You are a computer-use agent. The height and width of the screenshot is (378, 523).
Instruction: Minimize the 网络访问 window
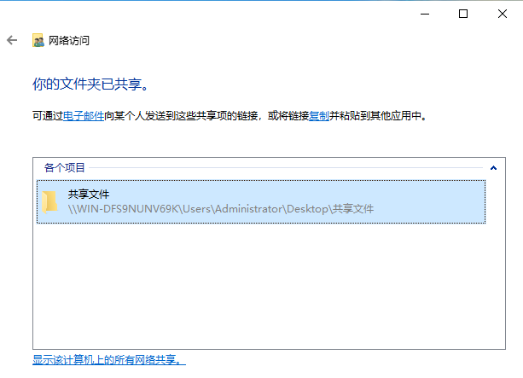pyautogui.click(x=426, y=14)
